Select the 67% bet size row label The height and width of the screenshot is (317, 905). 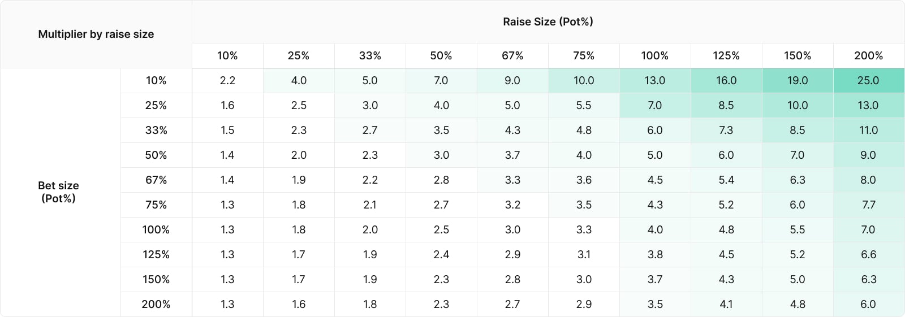pyautogui.click(x=156, y=180)
